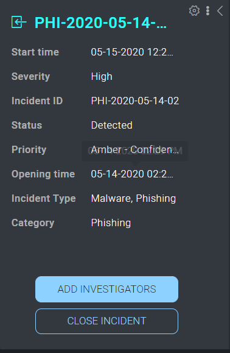Open the settings gear icon
The image size is (230, 353).
194,10
